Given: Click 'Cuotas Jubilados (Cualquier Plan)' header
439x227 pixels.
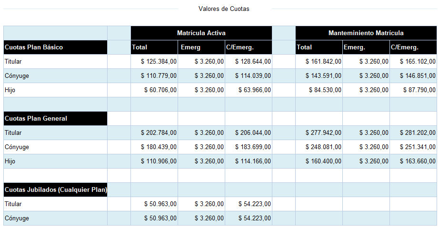Looking at the screenshot, I should [55, 190].
